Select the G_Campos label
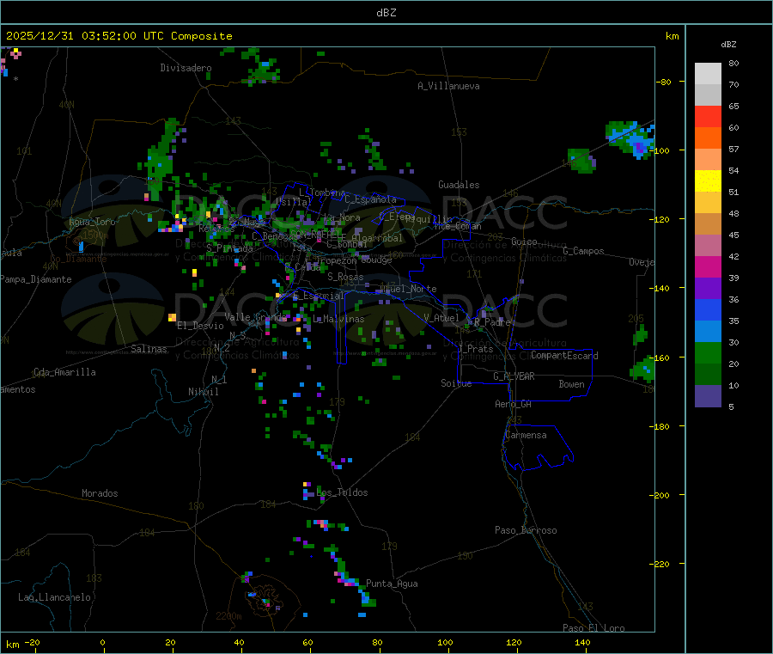This screenshot has width=773, height=654. (x=584, y=251)
